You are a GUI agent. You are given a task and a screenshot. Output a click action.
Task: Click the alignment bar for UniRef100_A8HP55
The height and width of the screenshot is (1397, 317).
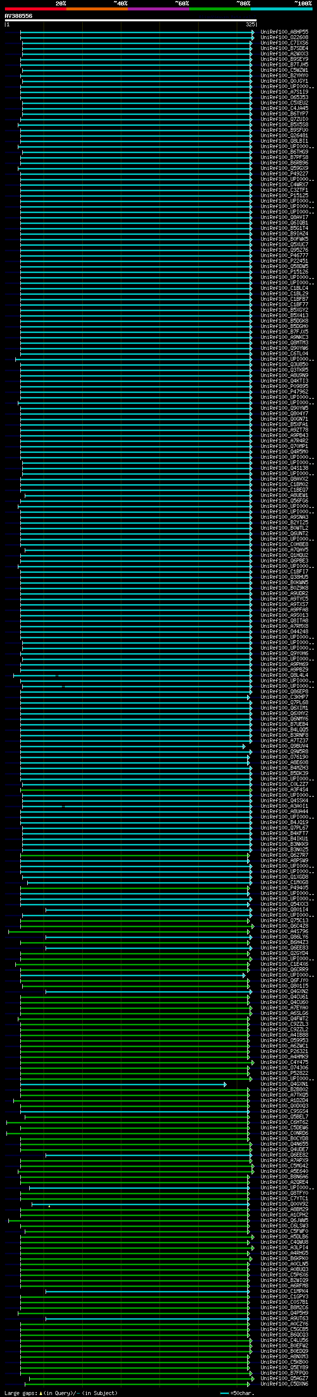click(x=137, y=32)
